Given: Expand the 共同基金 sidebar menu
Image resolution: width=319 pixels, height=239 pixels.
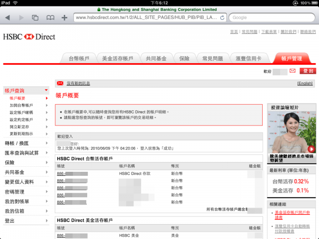Looking at the screenshot, I should click(26, 172).
